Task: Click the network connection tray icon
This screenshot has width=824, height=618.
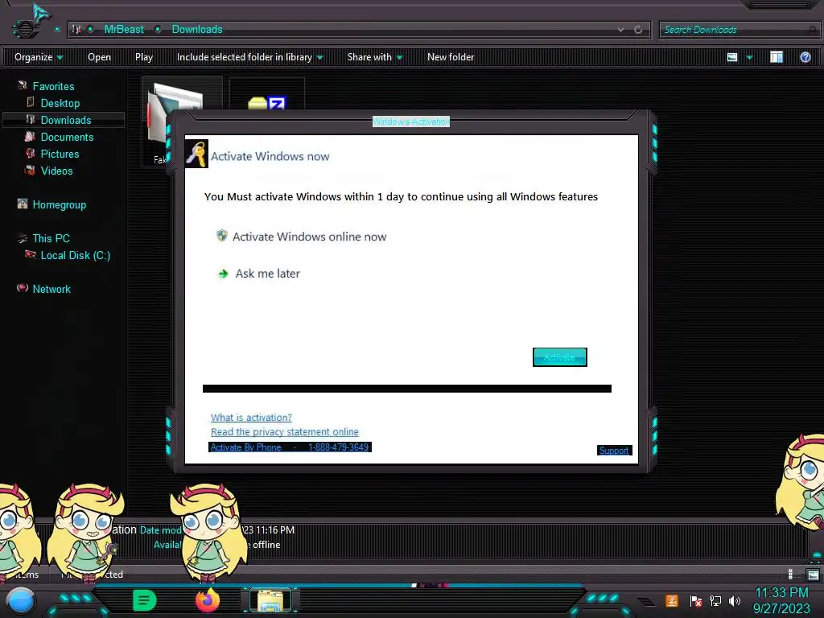Action: [x=715, y=600]
